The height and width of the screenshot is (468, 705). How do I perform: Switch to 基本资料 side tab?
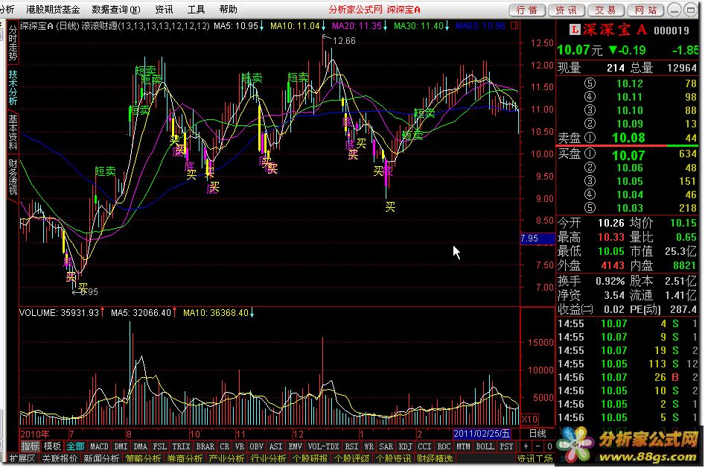click(13, 133)
